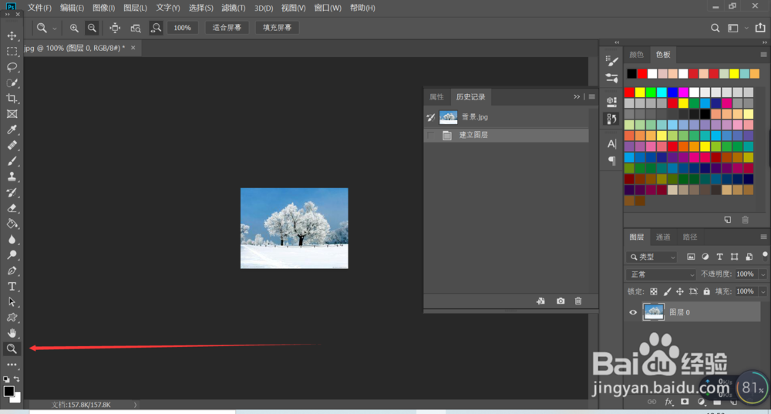This screenshot has height=414, width=771.
Task: Open the 滤镜(T) menu
Action: tap(233, 8)
